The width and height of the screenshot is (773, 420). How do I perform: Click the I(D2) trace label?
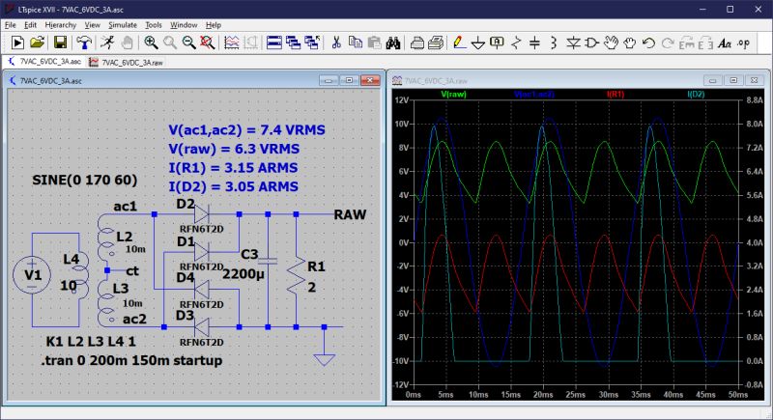[696, 94]
